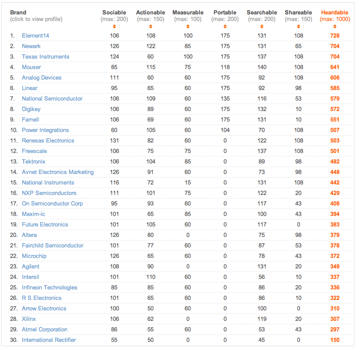View the Avnet Electronics Marketing profile
The image size is (357, 348).
[58, 172]
